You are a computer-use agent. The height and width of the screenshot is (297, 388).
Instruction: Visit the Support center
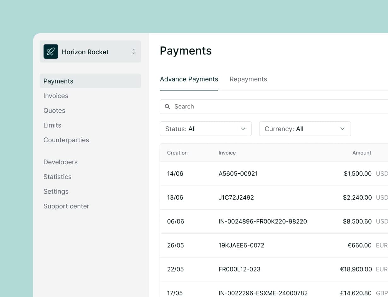(66, 206)
